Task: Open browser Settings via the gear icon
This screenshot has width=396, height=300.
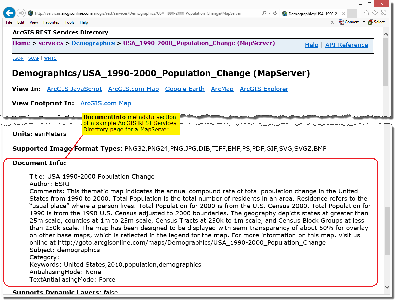Action: click(383, 13)
